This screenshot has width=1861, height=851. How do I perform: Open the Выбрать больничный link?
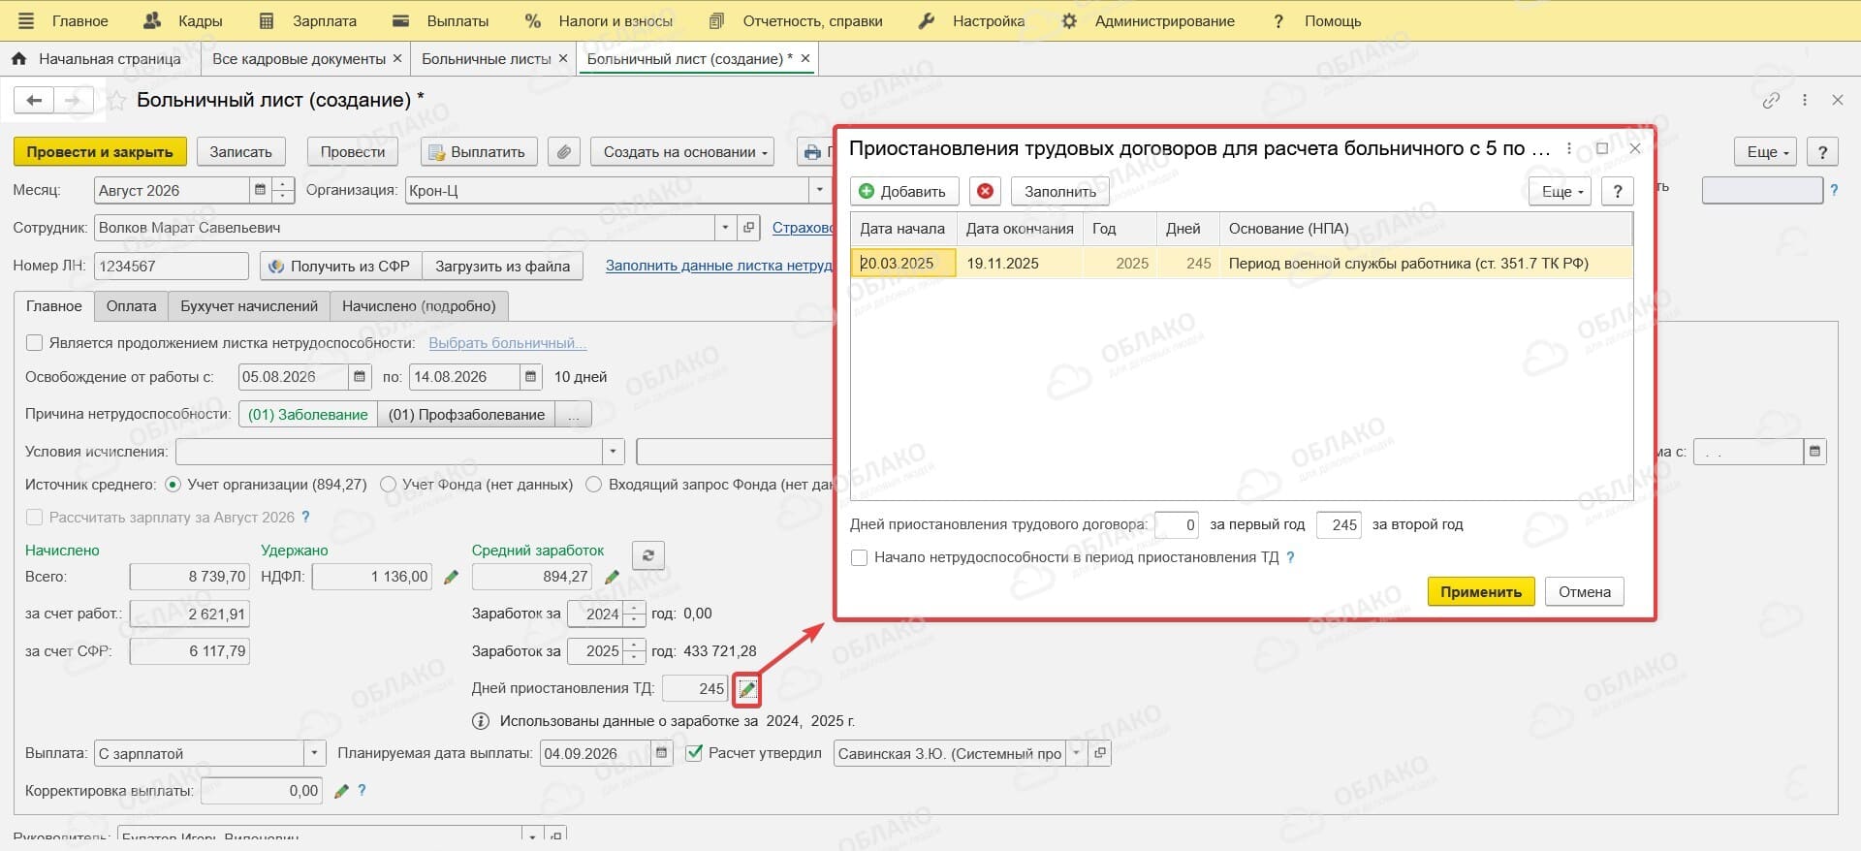(x=507, y=343)
